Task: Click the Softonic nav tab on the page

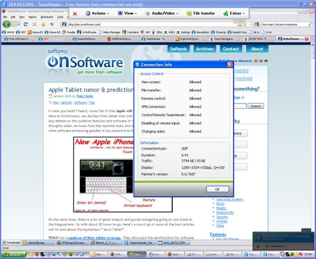Action: click(178, 49)
